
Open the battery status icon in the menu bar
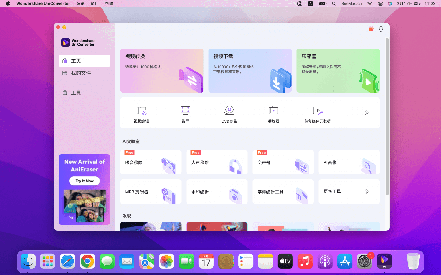click(x=322, y=4)
